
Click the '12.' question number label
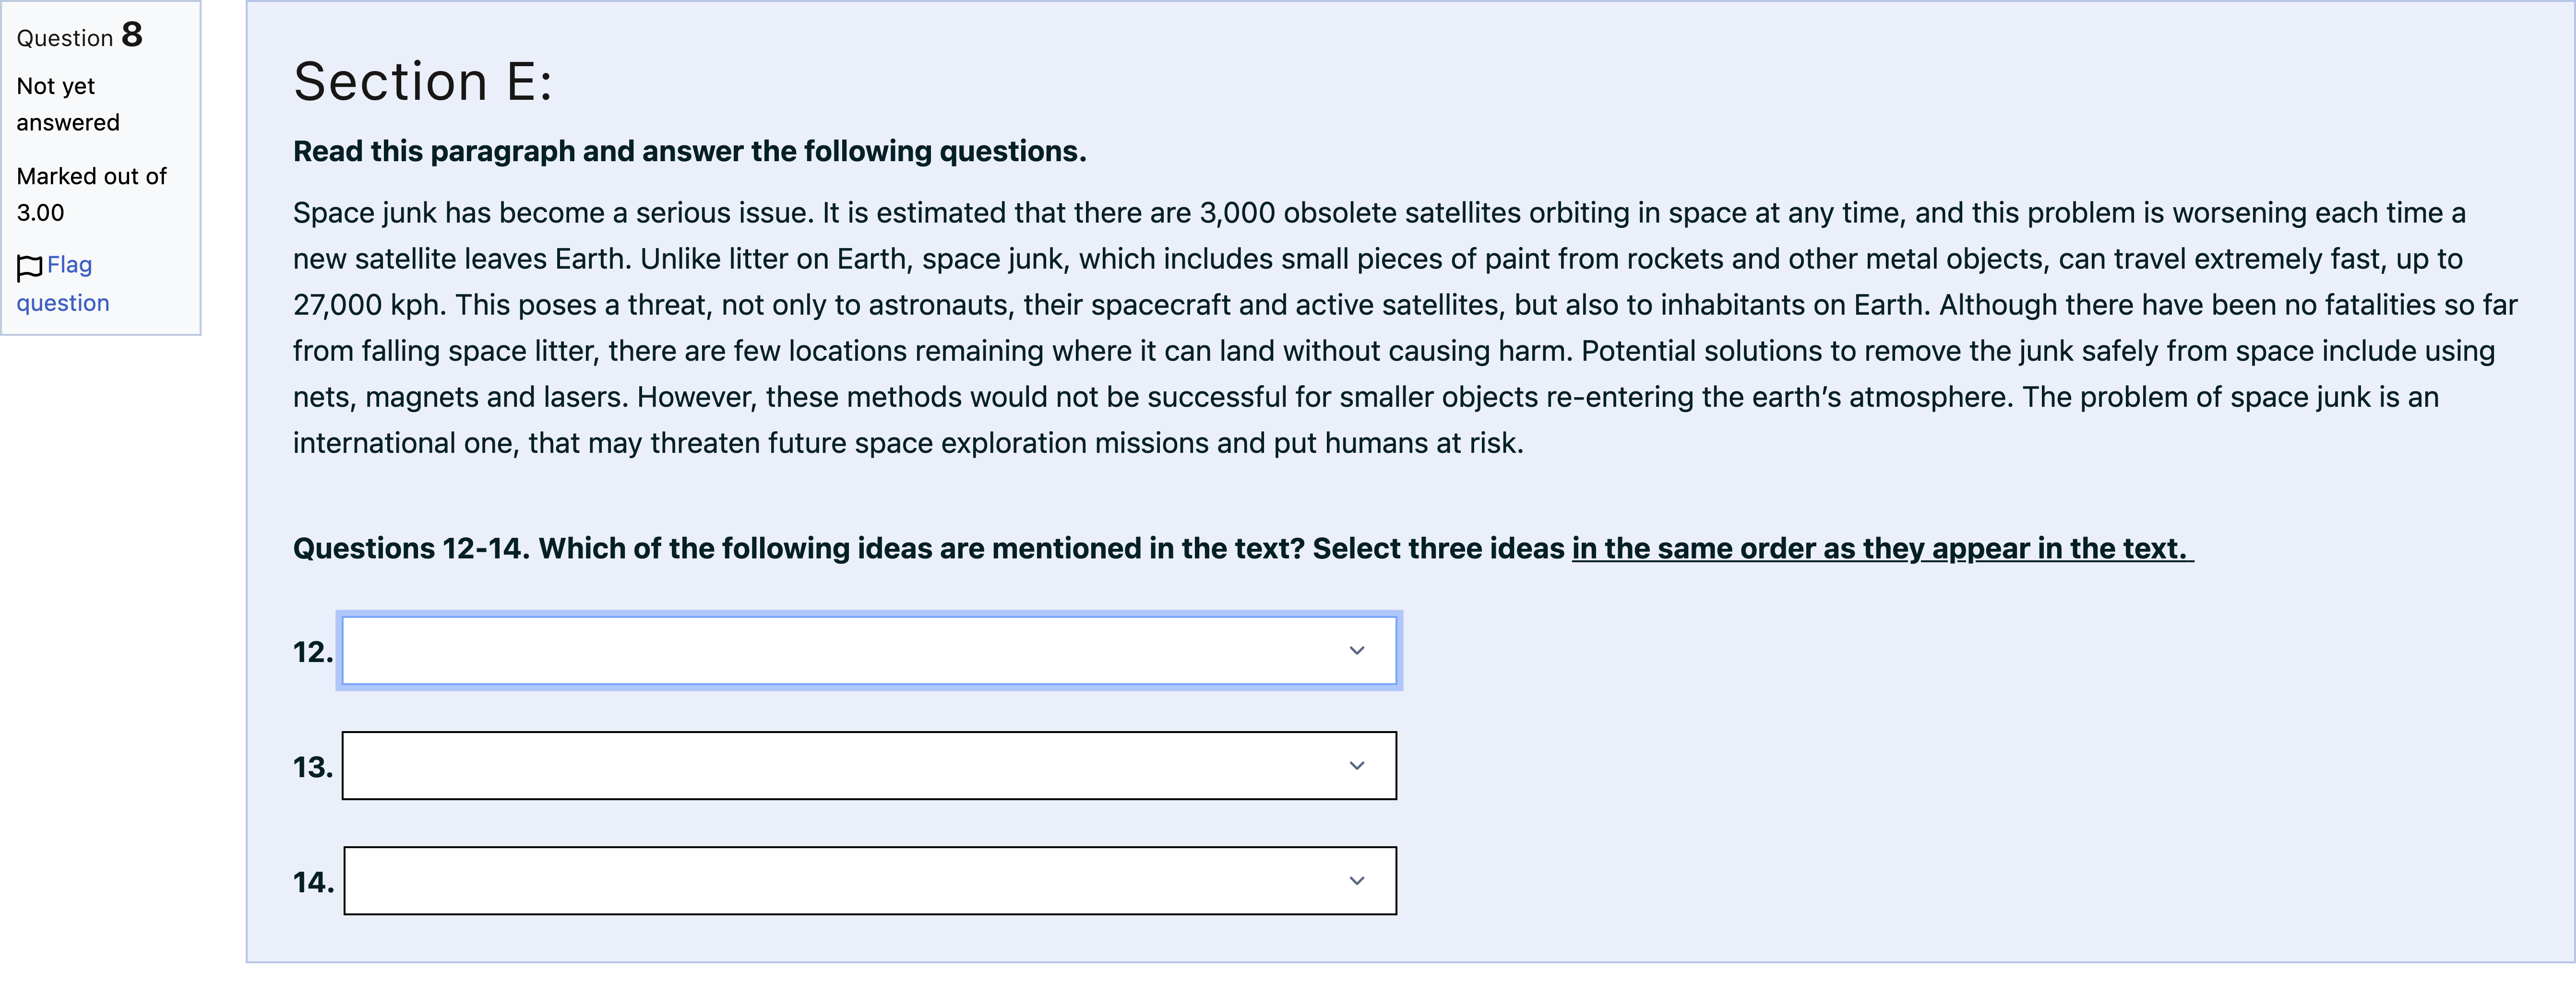pos(313,652)
